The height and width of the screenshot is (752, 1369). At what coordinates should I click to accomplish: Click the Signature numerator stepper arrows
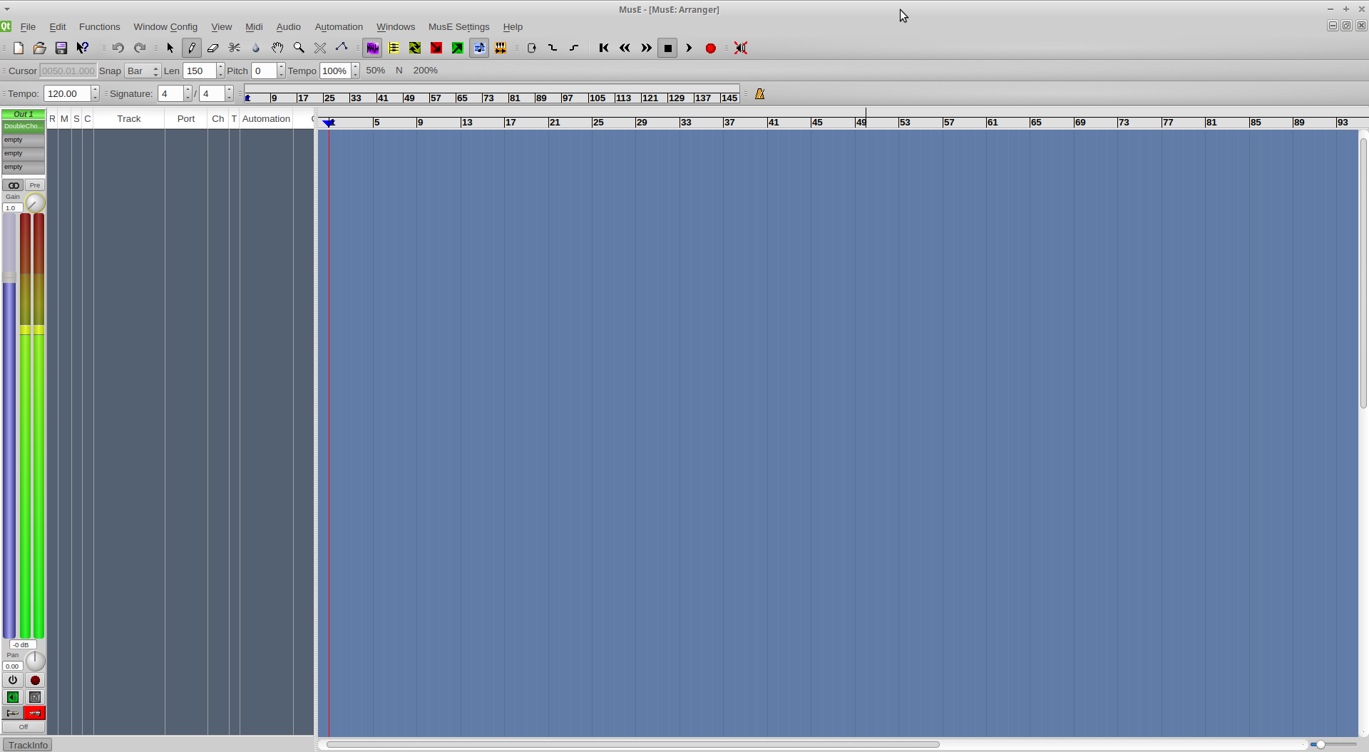[x=188, y=93]
